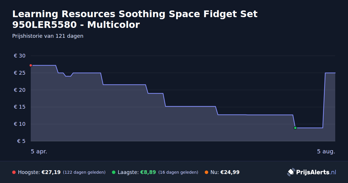The image size is (348, 183).
Task: Click the red highest-price marker on chart
Action: click(x=31, y=65)
